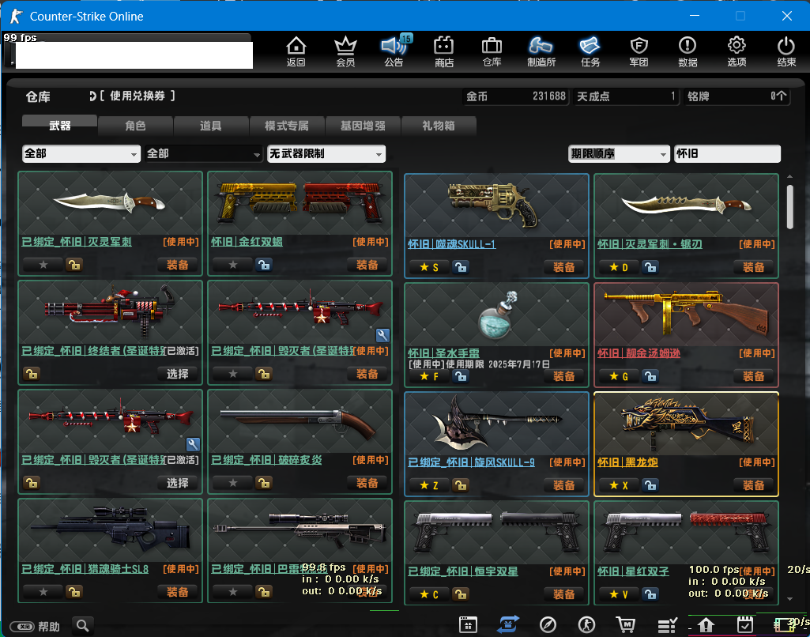Switch to the 礼物箱 tab

[439, 126]
